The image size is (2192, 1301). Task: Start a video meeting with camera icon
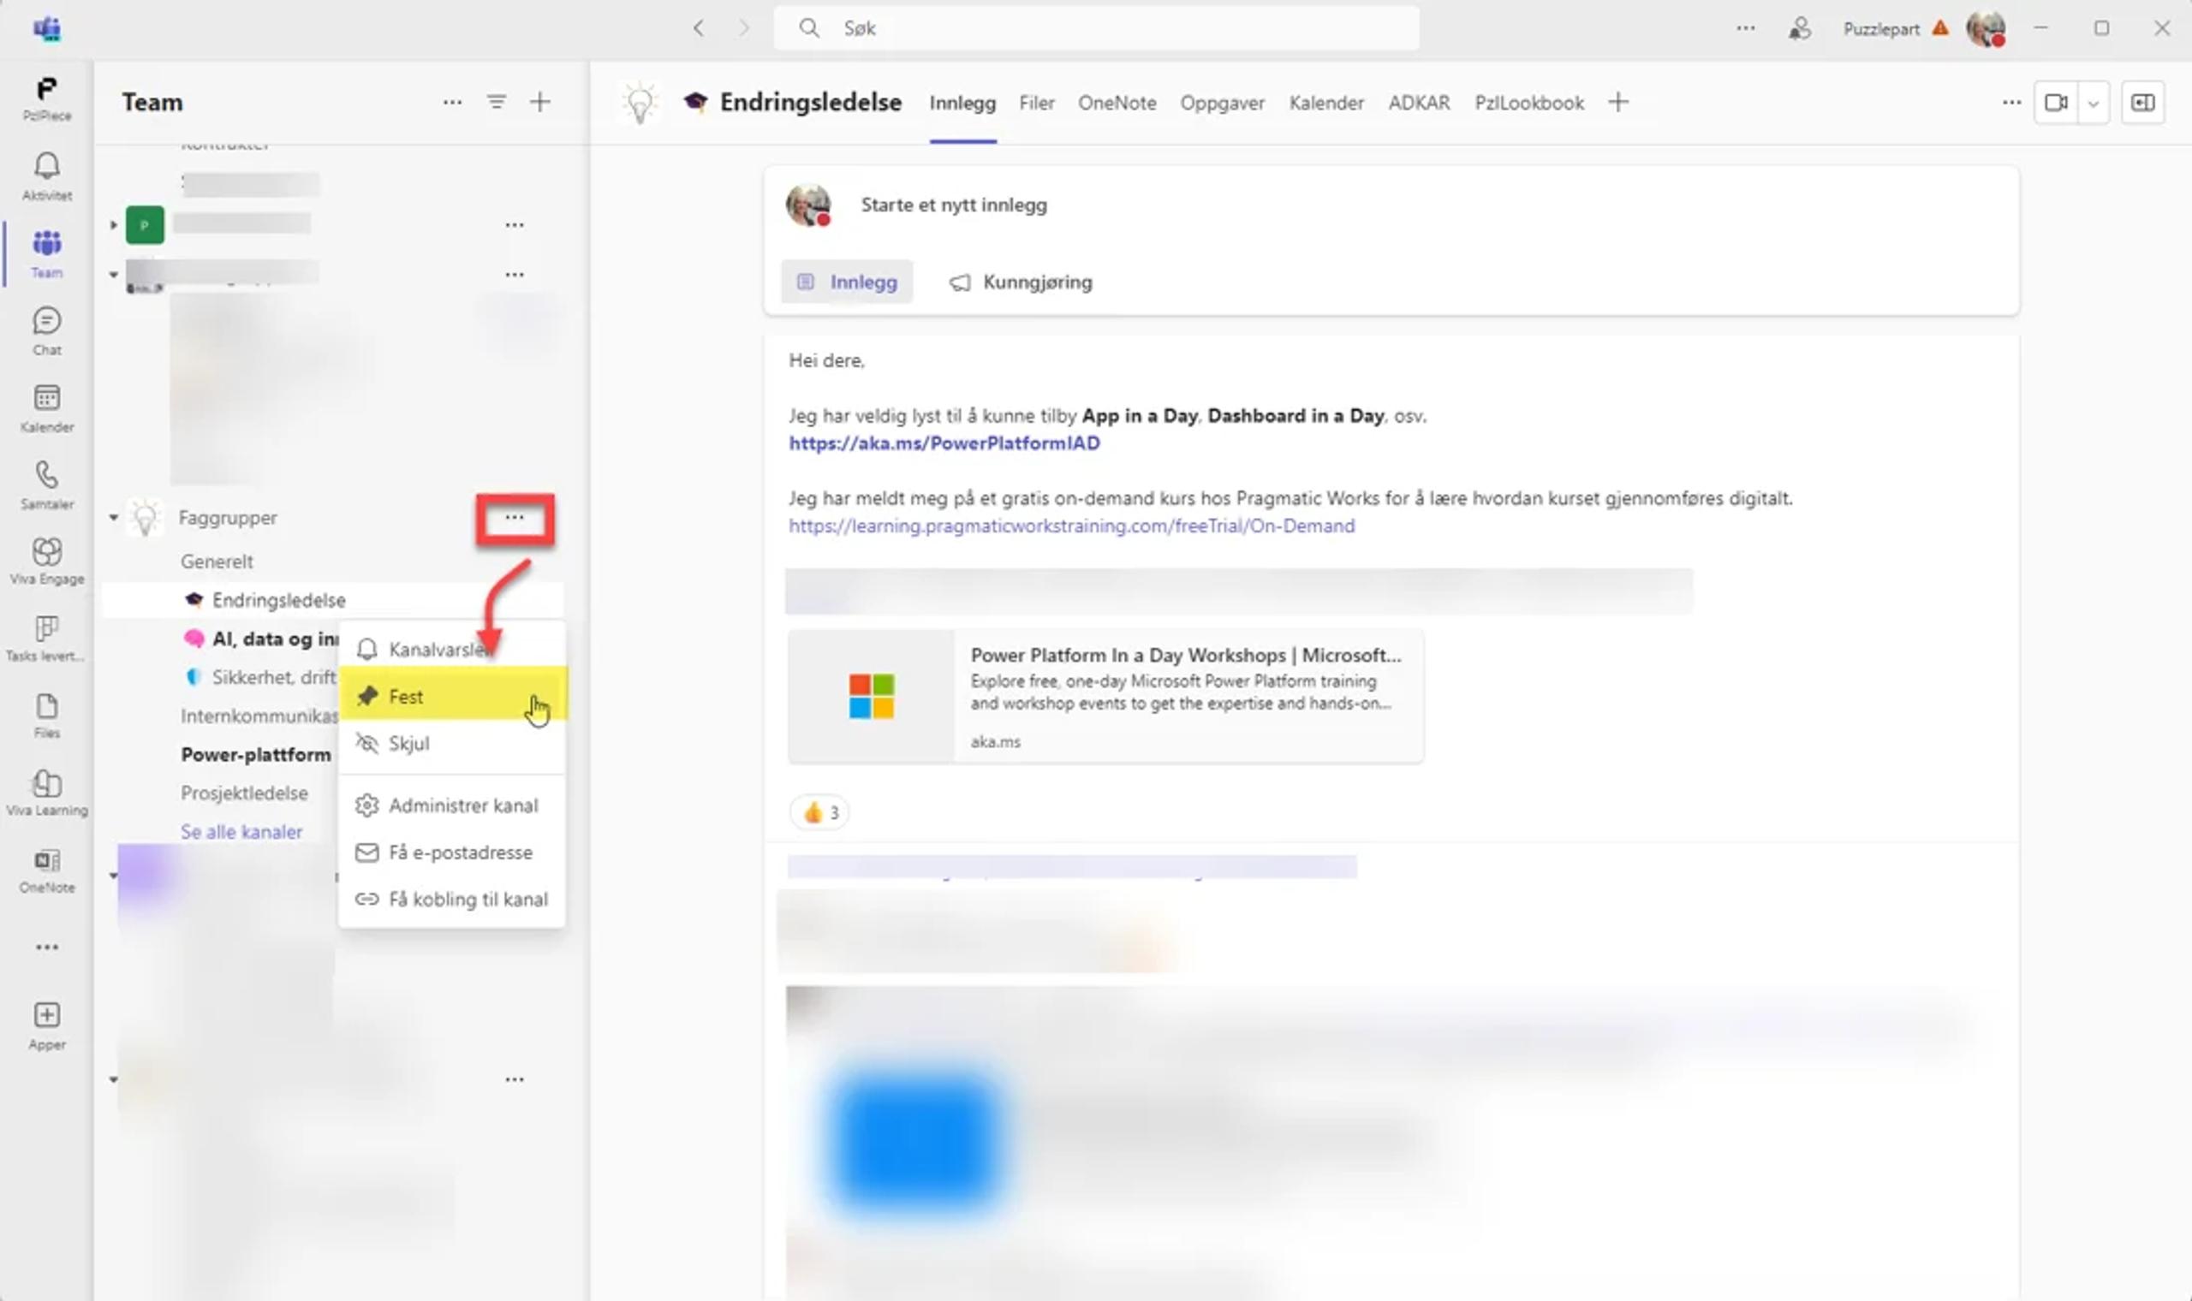pyautogui.click(x=2055, y=103)
